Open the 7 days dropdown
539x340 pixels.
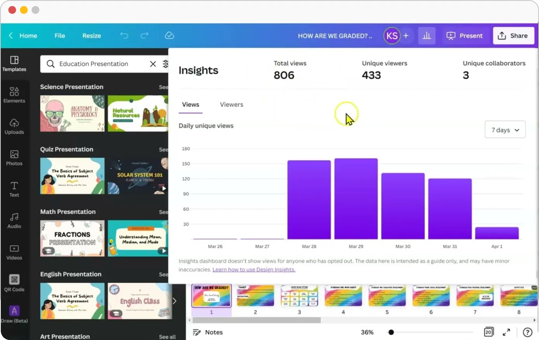point(505,130)
